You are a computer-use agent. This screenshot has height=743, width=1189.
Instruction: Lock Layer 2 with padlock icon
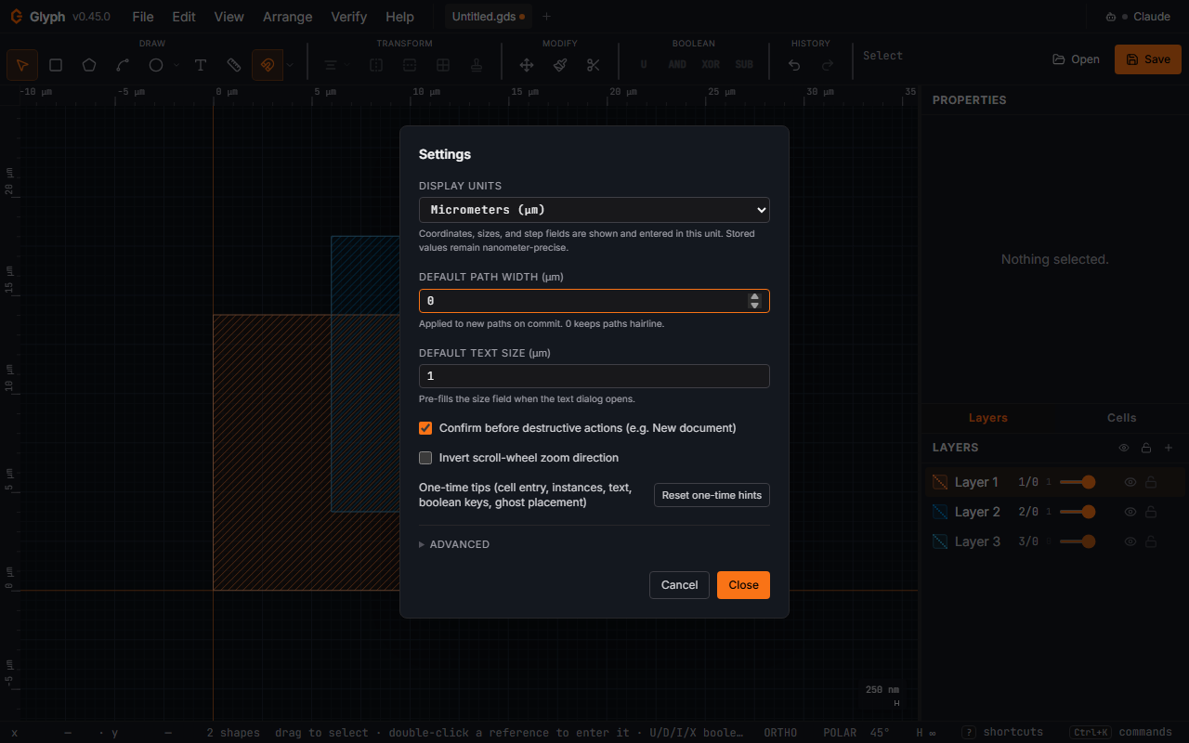tap(1151, 512)
